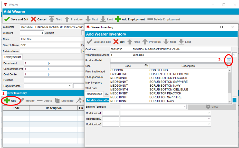Expand the Emblem Template dropdown
This screenshot has height=148, width=239.
[x=184, y=107]
